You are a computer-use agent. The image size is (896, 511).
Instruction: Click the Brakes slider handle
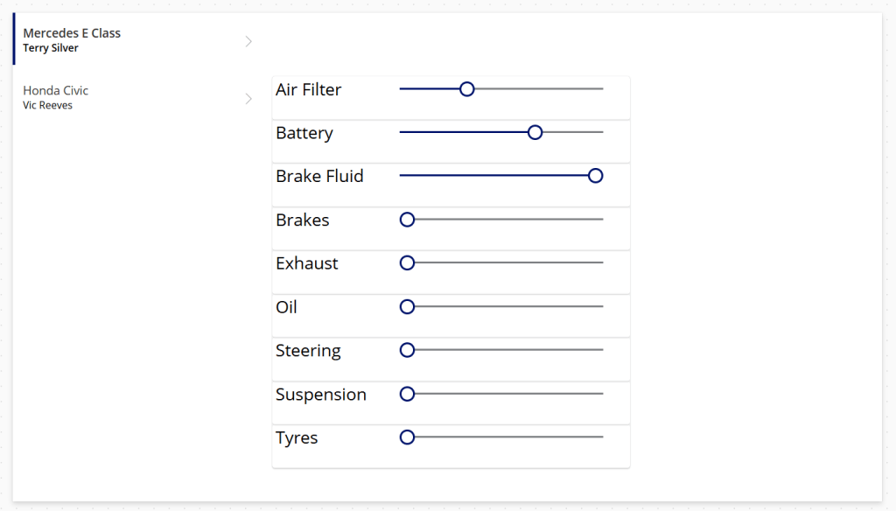(x=407, y=220)
